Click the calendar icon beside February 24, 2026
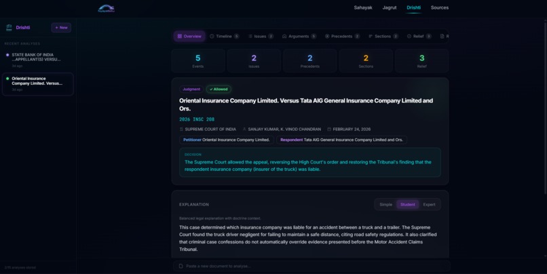The height and width of the screenshot is (274, 547). pyautogui.click(x=329, y=130)
